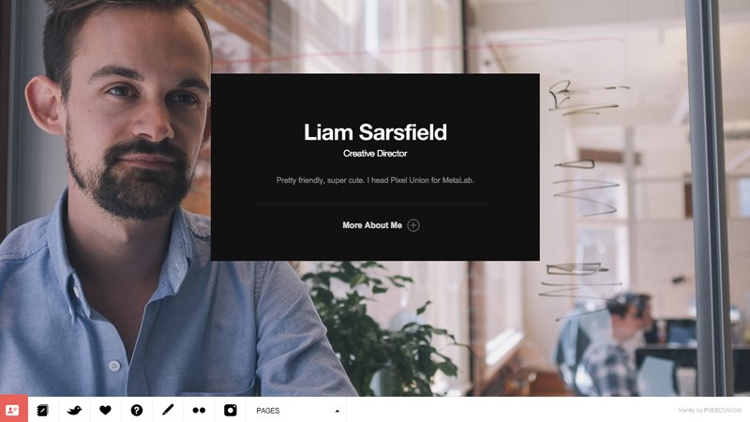
Task: Open the Twitter bird icon
Action: tap(74, 410)
